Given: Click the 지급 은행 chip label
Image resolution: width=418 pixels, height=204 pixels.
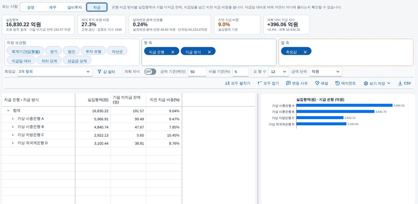Looking at the screenshot, I should point(157,52).
